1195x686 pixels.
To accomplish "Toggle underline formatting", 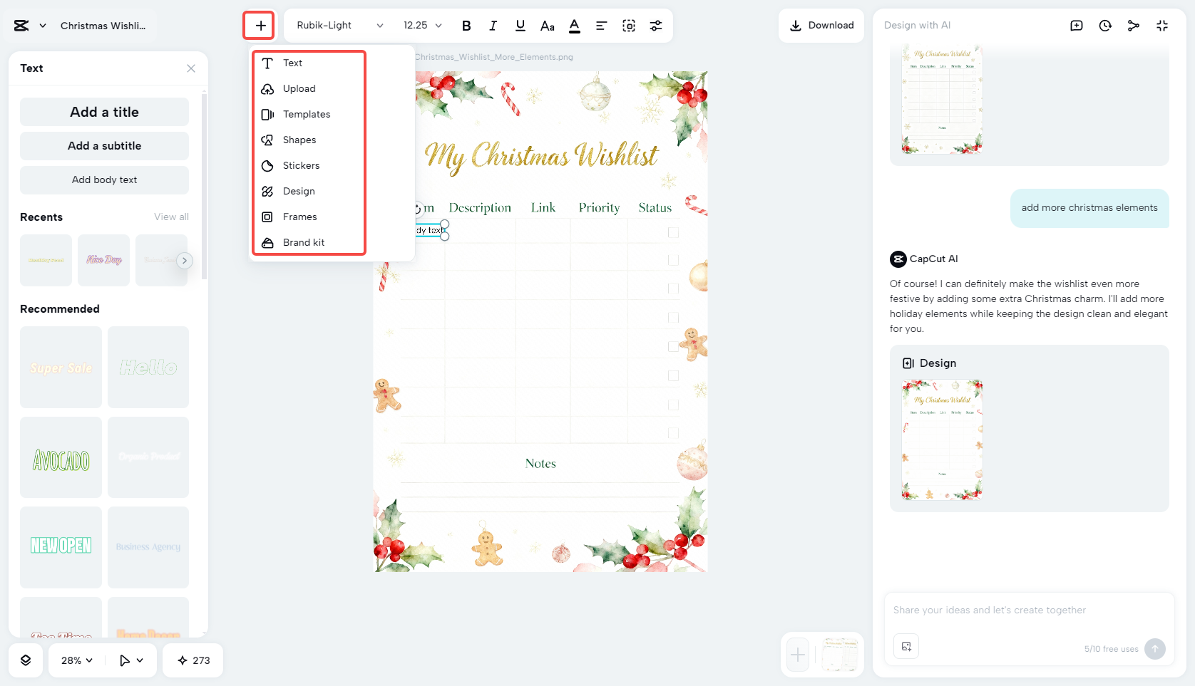I will click(x=520, y=25).
